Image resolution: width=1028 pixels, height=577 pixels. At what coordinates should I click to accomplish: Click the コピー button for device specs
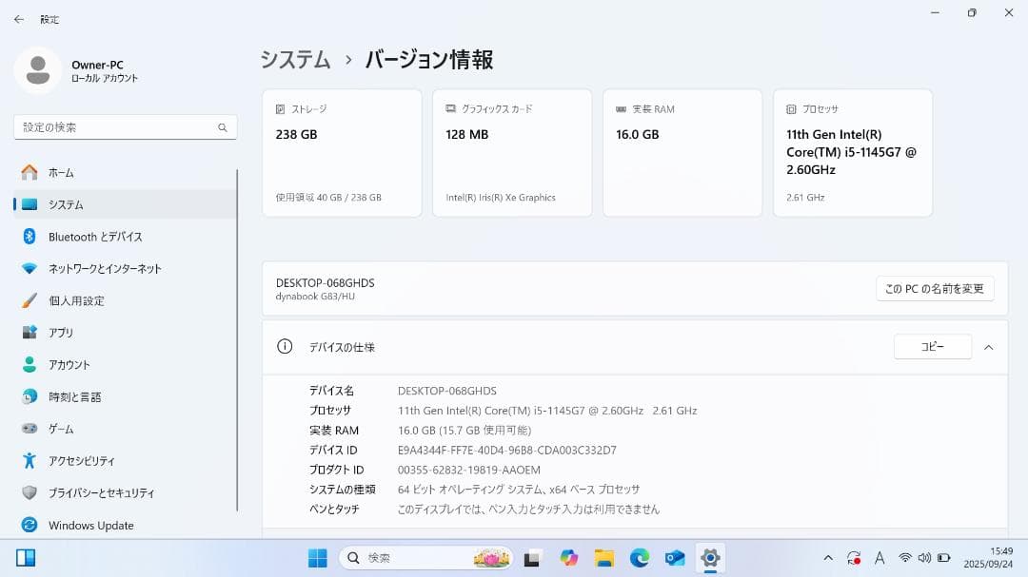tap(932, 346)
